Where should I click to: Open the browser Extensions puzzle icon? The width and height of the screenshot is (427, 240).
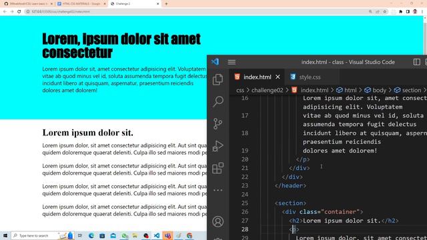[x=400, y=11]
